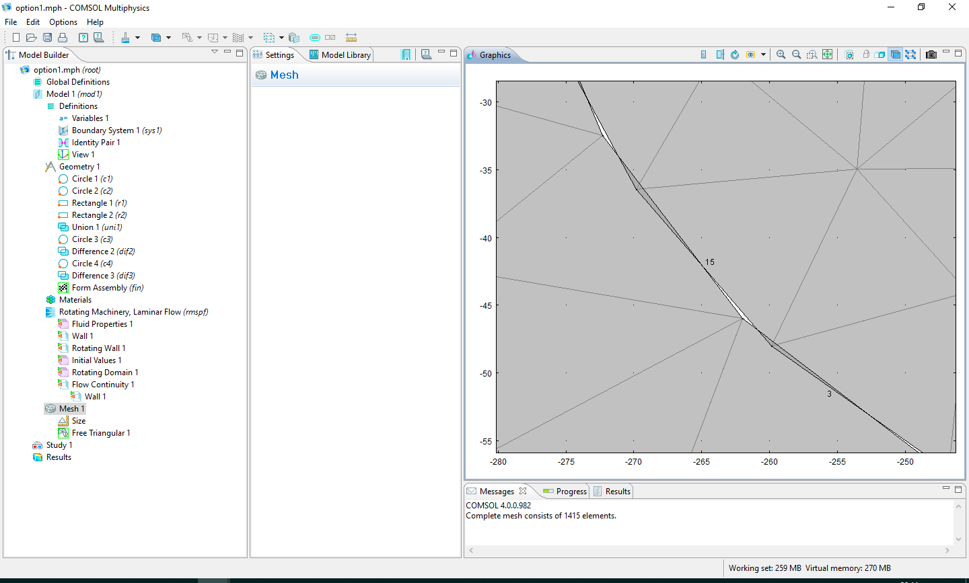Click the Zoom Box icon in Graphics
This screenshot has height=583, width=969.
coord(812,55)
